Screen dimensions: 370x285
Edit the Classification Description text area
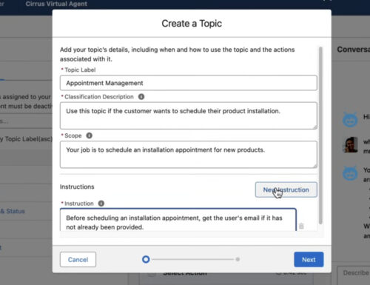point(189,115)
